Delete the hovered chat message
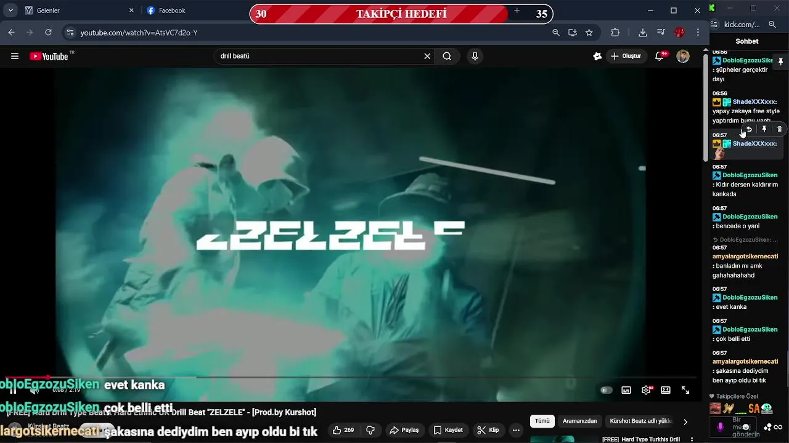789x443 pixels. tap(779, 129)
